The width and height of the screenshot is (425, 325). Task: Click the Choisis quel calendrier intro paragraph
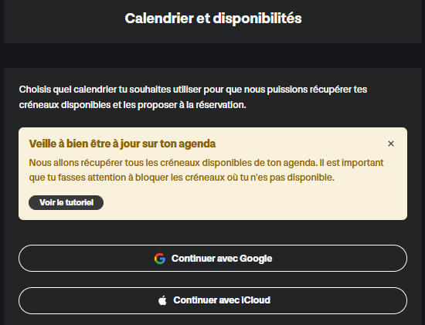(193, 97)
